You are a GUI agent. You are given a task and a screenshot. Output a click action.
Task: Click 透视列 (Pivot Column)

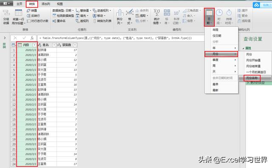point(82,21)
